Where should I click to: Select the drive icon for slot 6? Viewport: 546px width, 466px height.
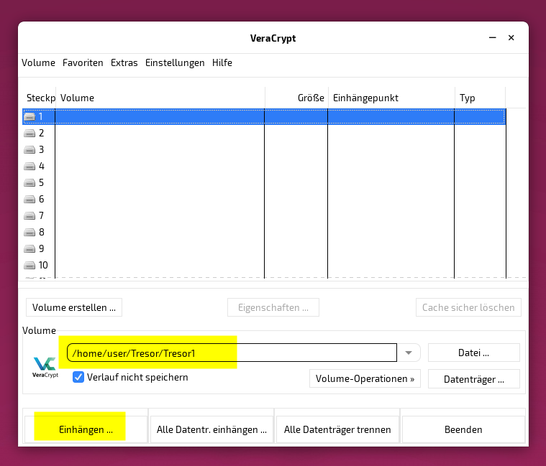coord(29,200)
